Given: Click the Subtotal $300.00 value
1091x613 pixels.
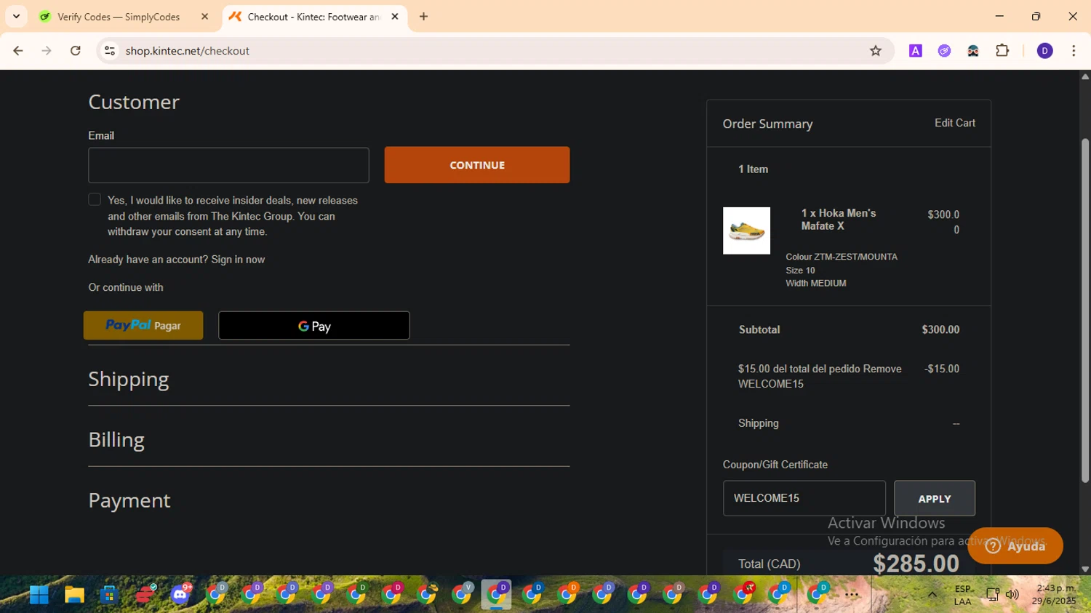Looking at the screenshot, I should 940,329.
